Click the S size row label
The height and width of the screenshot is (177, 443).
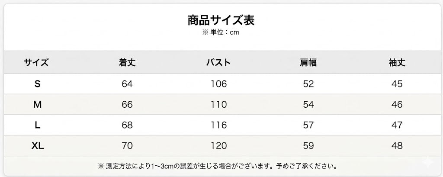click(x=37, y=84)
